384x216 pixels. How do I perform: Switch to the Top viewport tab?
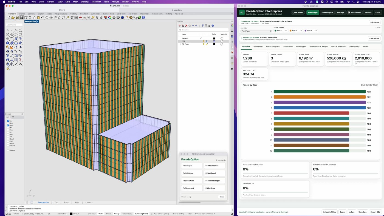56,203
